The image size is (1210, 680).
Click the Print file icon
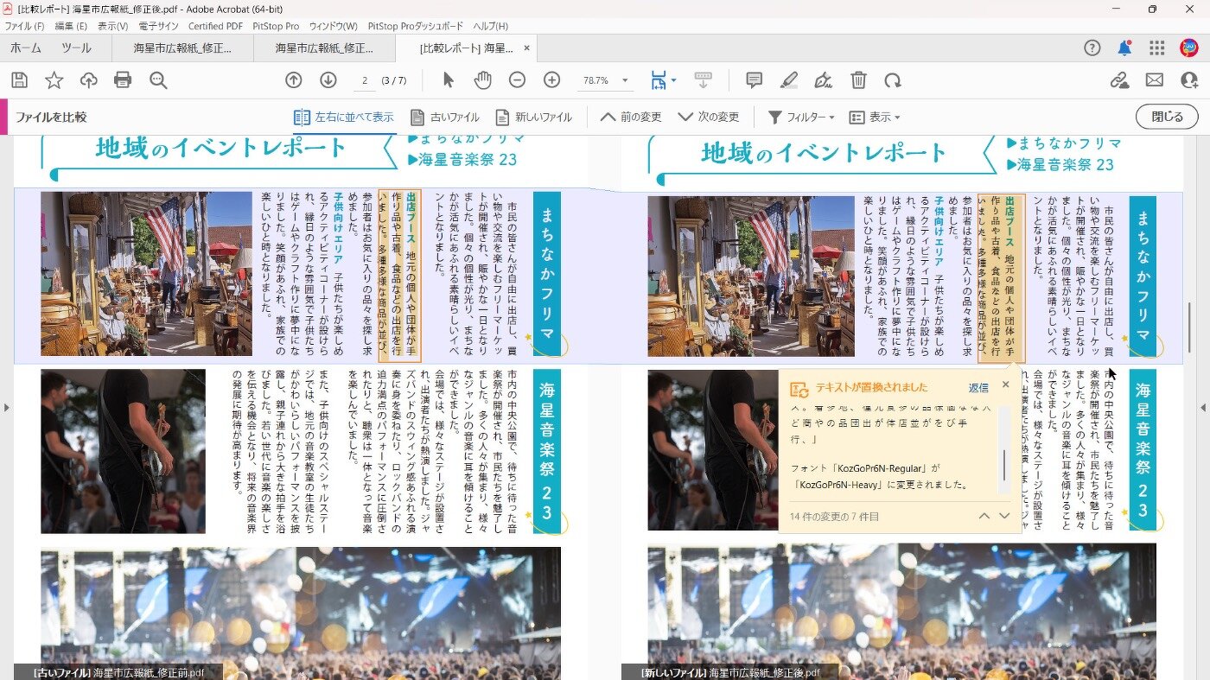click(x=123, y=80)
